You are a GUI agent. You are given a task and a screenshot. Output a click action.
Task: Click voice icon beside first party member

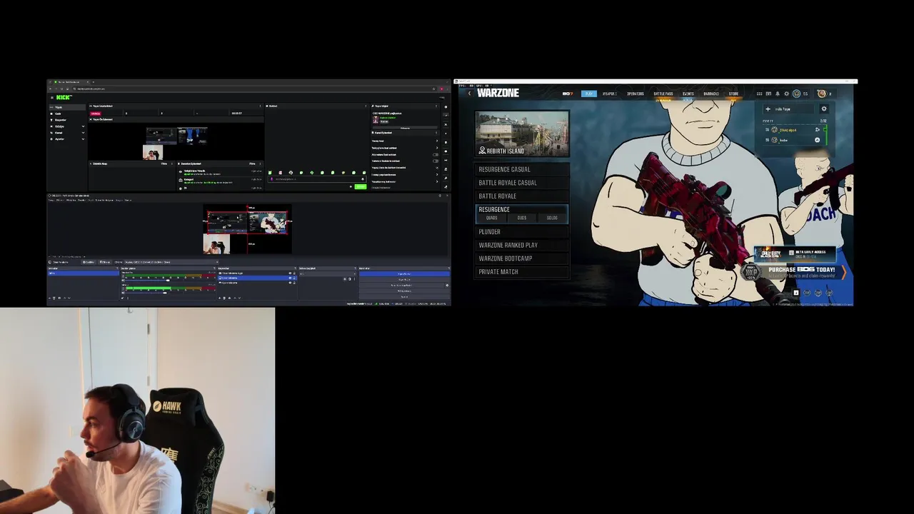[x=818, y=130]
